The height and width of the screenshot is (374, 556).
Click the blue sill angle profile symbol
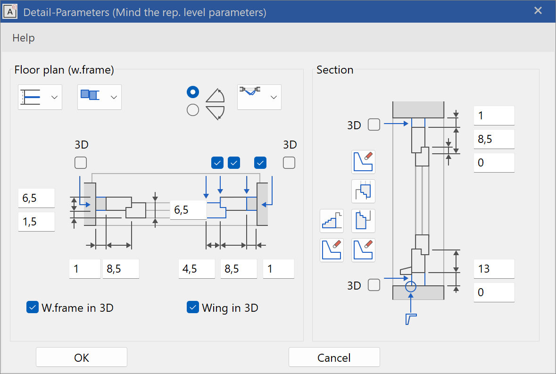tap(411, 319)
